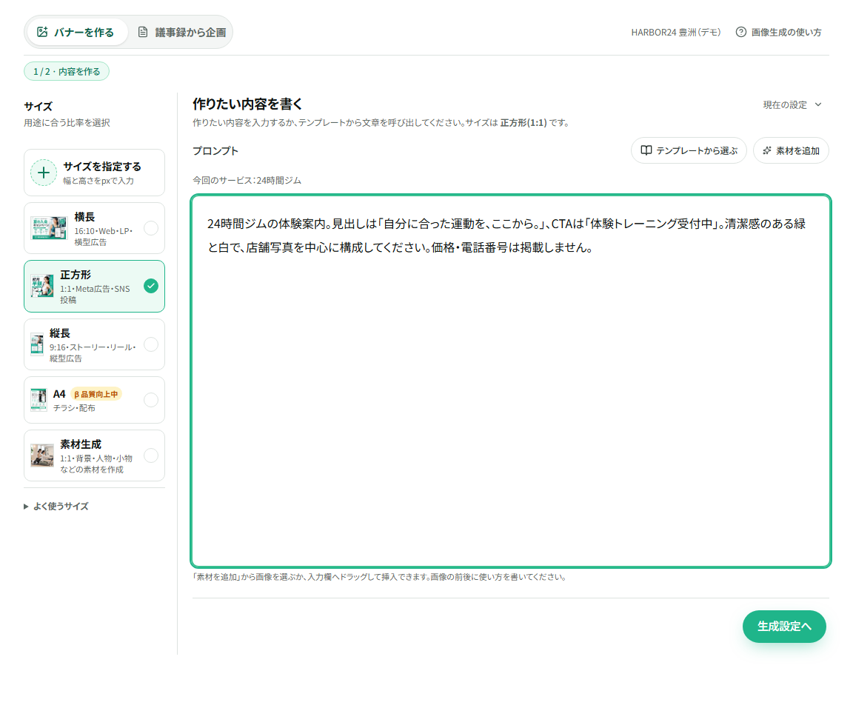Click テンプレートから選ぶ button

689,150
